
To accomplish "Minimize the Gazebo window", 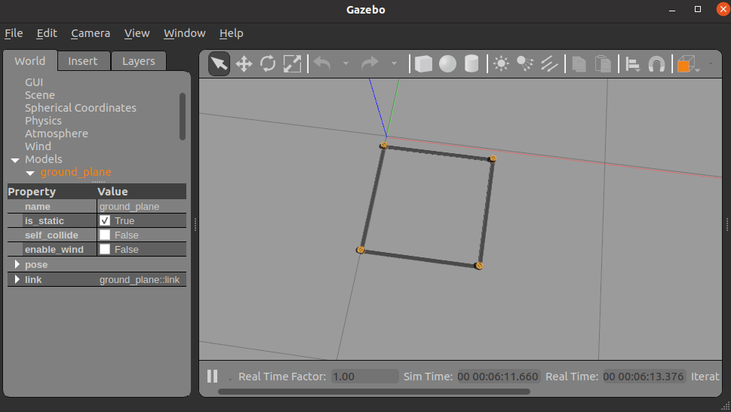I will click(x=672, y=10).
